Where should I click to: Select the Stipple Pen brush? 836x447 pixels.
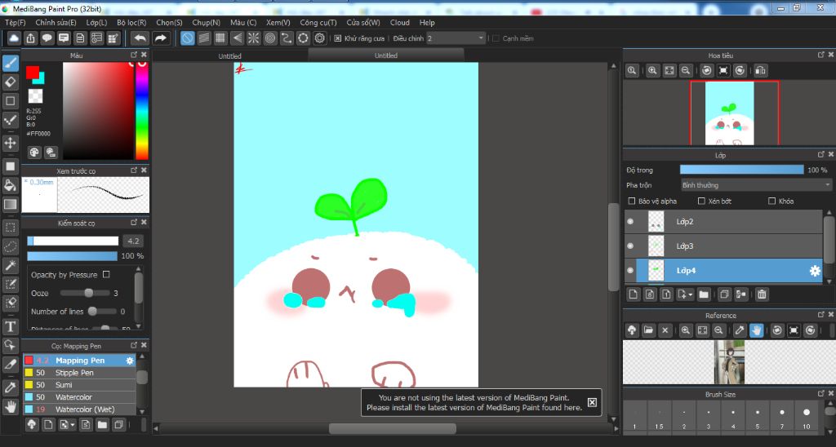coord(79,373)
